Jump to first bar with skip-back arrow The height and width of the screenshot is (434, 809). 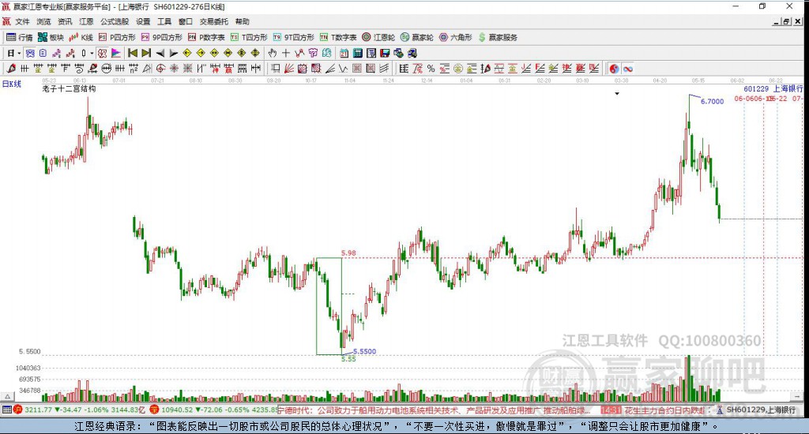point(133,53)
